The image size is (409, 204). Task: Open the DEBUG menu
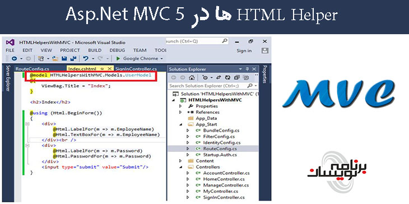pos(117,50)
